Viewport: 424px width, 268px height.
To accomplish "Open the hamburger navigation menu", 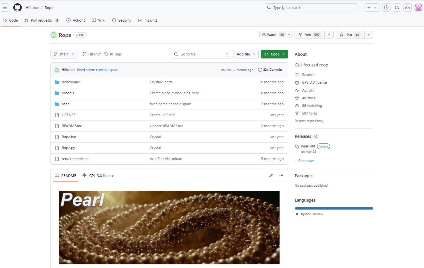I will [5, 8].
